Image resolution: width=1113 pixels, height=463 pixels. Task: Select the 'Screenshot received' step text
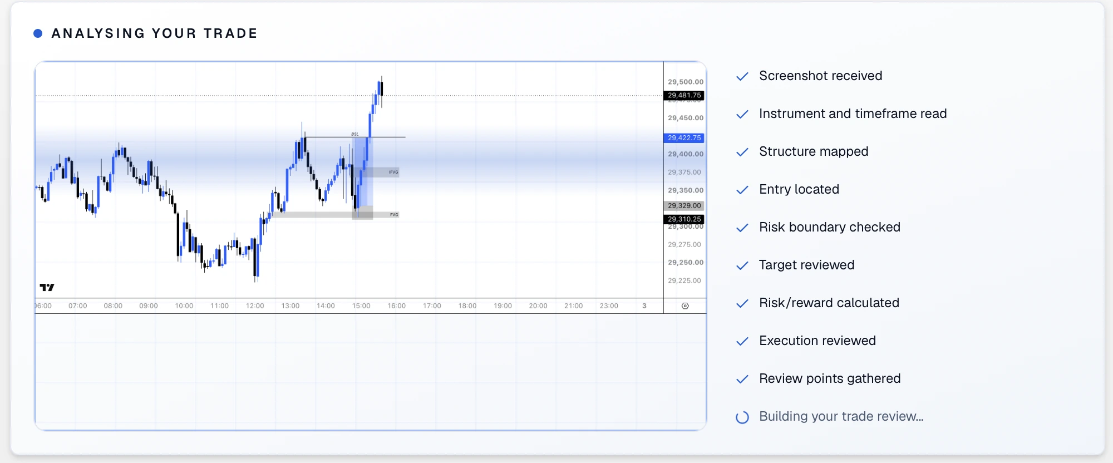(820, 76)
